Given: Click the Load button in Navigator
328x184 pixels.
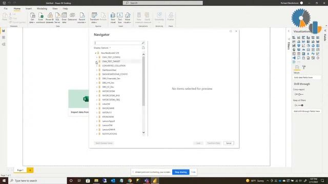Looking at the screenshot, I should click(x=198, y=143).
